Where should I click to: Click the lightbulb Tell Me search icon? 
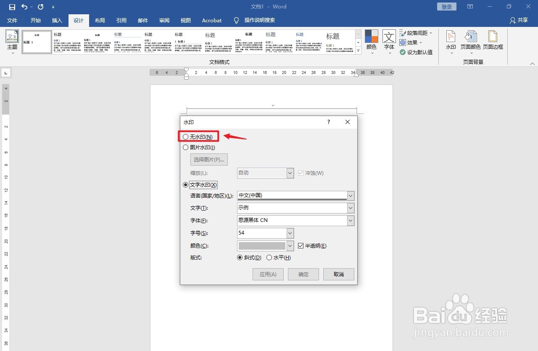236,20
